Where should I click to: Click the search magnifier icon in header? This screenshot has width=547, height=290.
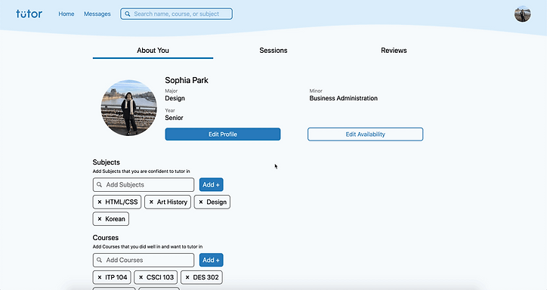point(128,14)
